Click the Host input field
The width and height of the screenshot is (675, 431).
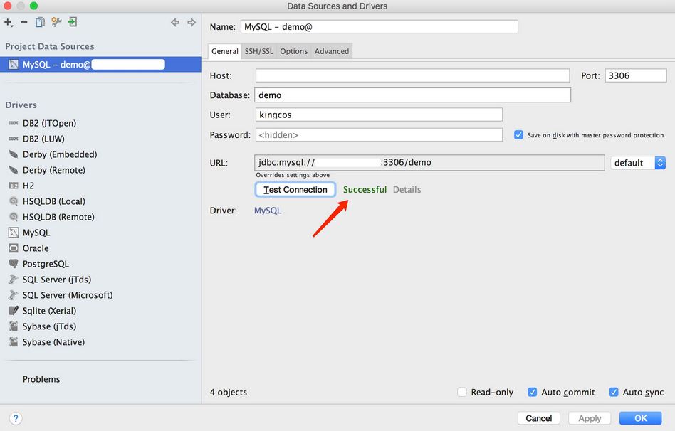click(x=412, y=75)
